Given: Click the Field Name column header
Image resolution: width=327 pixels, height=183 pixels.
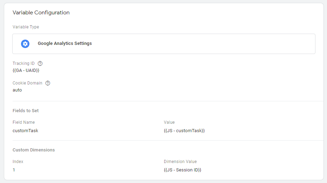Looking at the screenshot, I should (x=23, y=122).
